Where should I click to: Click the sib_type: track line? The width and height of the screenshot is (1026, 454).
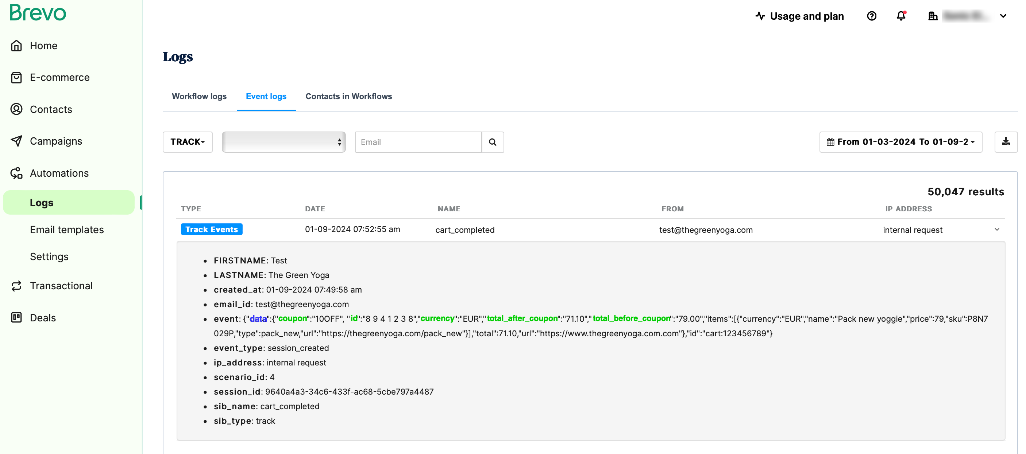(x=244, y=421)
